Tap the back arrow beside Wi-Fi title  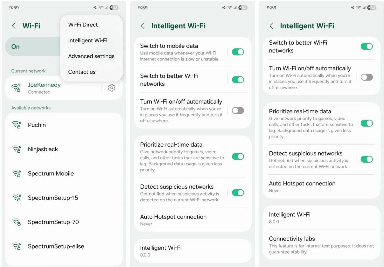point(14,26)
